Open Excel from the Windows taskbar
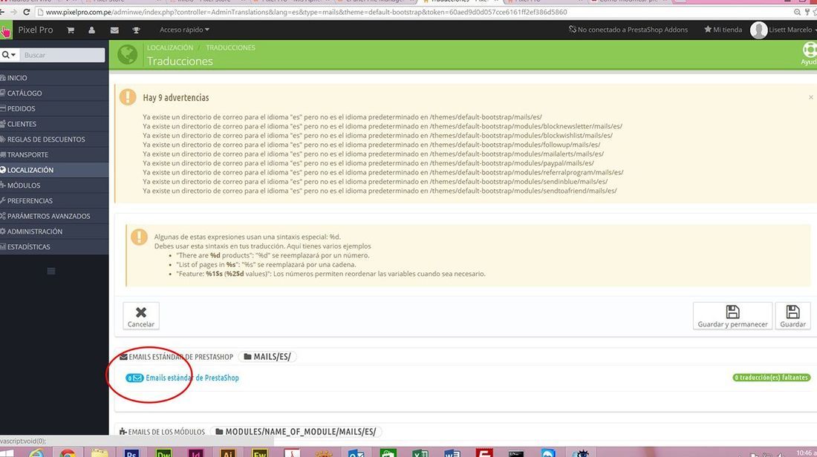Image resolution: width=817 pixels, height=457 pixels. click(x=420, y=453)
